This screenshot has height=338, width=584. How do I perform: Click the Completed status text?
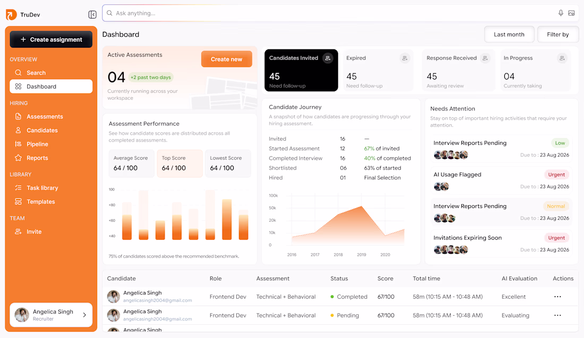tap(352, 297)
